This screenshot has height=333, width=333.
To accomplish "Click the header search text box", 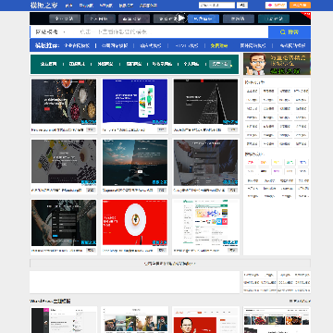I will click(x=216, y=6).
